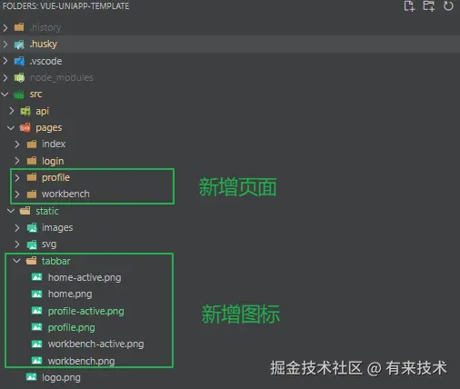Click image icon beside profile-active.png
This screenshot has width=460, height=389.
[37, 311]
